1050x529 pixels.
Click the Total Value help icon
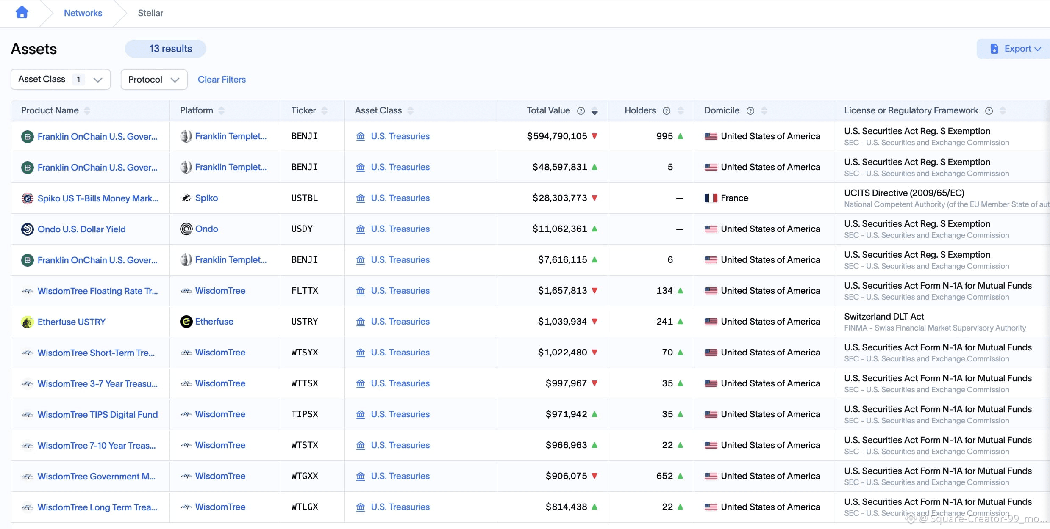(581, 111)
